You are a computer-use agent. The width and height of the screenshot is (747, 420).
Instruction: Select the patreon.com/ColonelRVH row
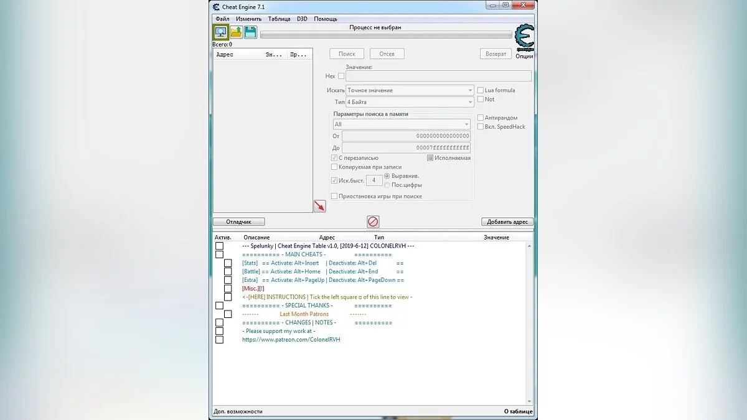(x=291, y=340)
